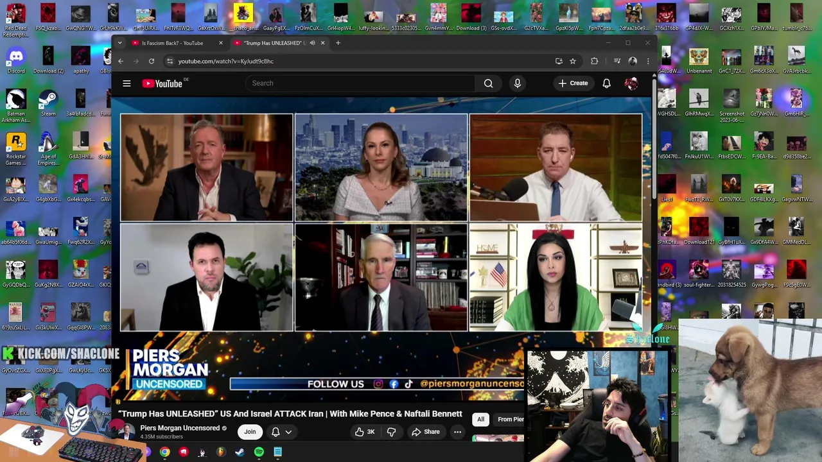Open the "Download (2)" desktop file
The width and height of the screenshot is (822, 462).
point(48,61)
